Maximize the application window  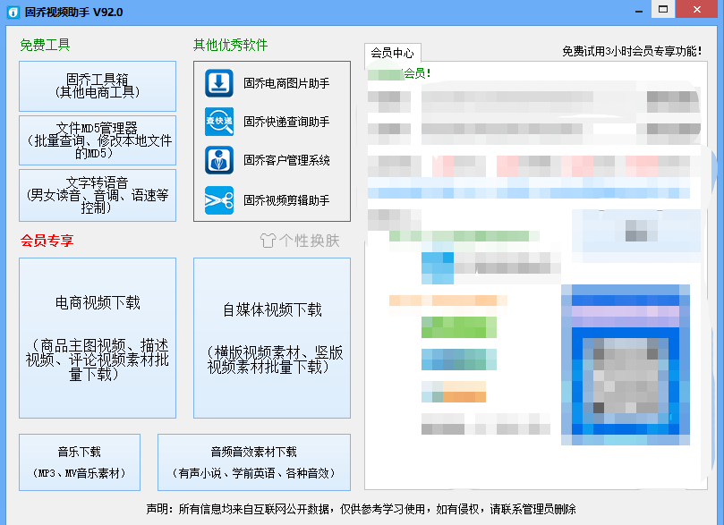tap(664, 10)
